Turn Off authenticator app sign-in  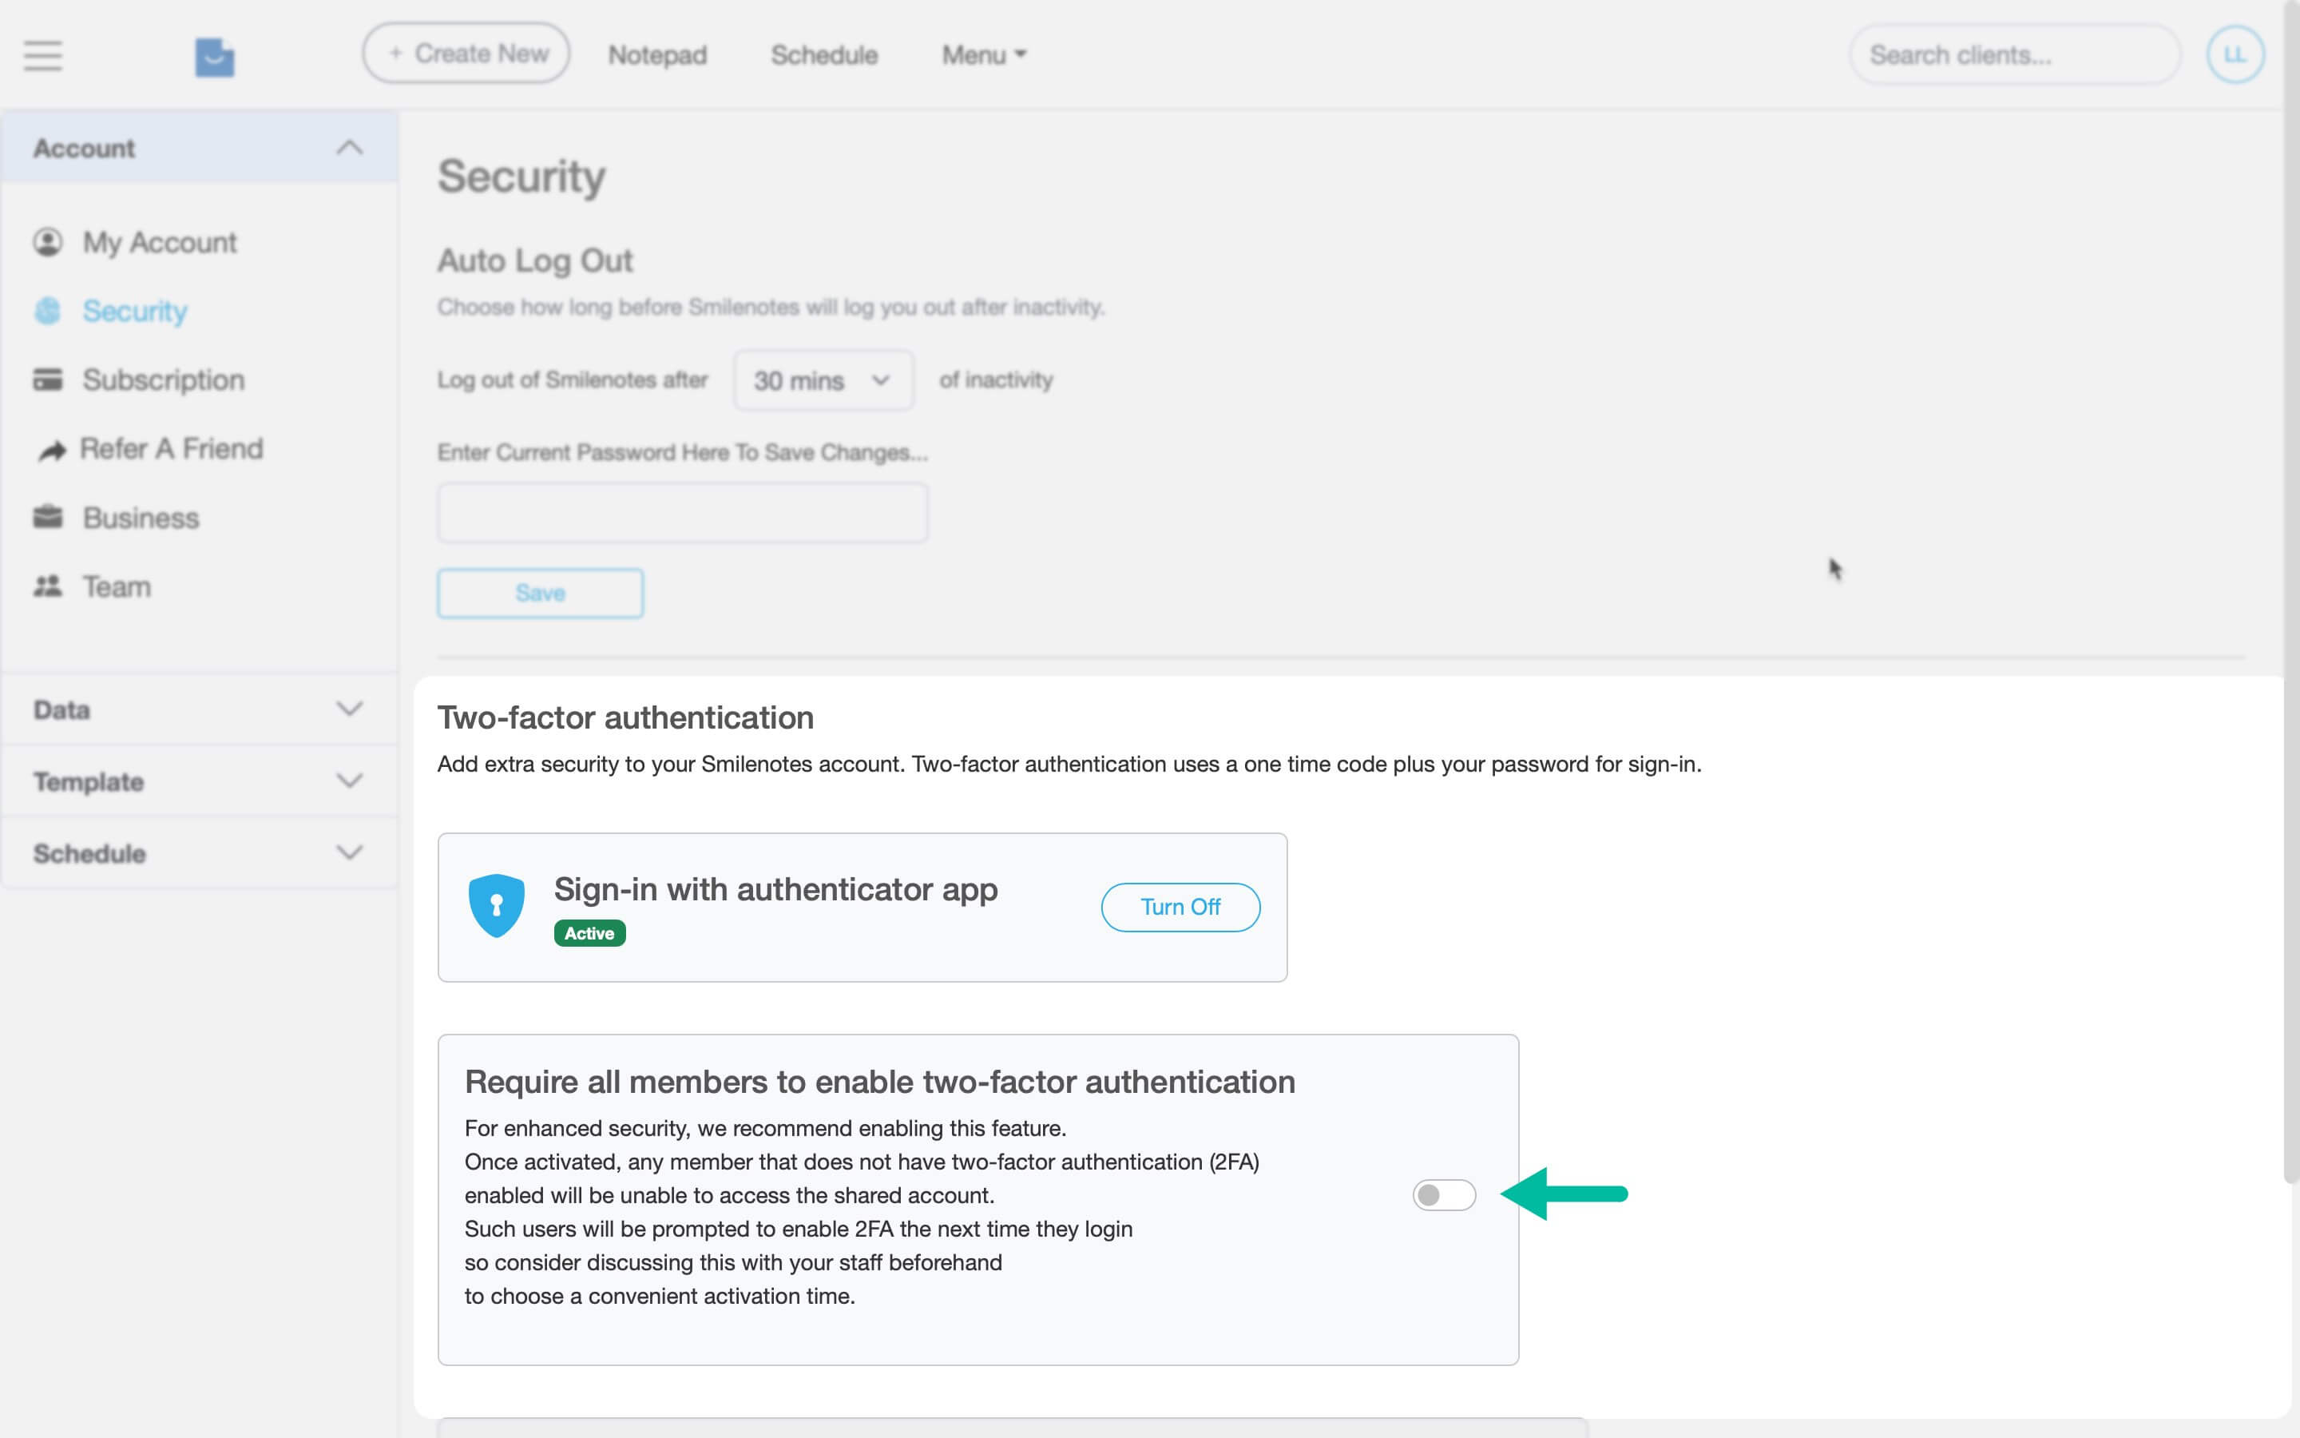1180,908
